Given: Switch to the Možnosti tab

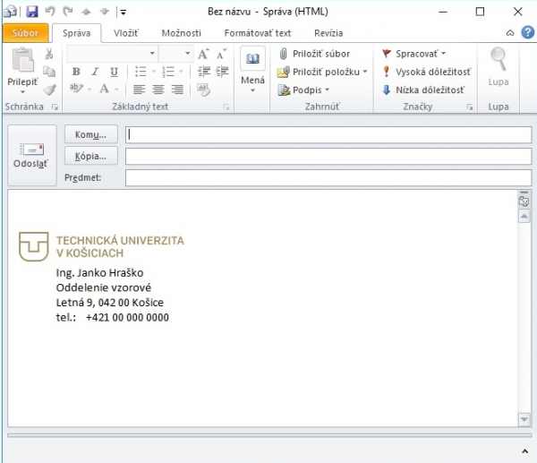Looking at the screenshot, I should click(182, 33).
